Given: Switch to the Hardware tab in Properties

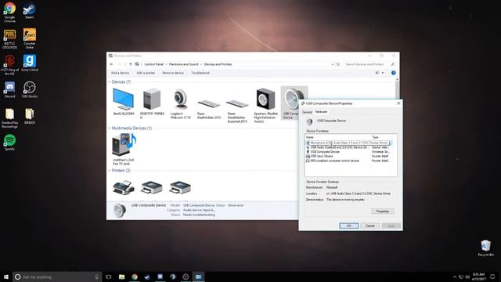Looking at the screenshot, I should (321, 112).
